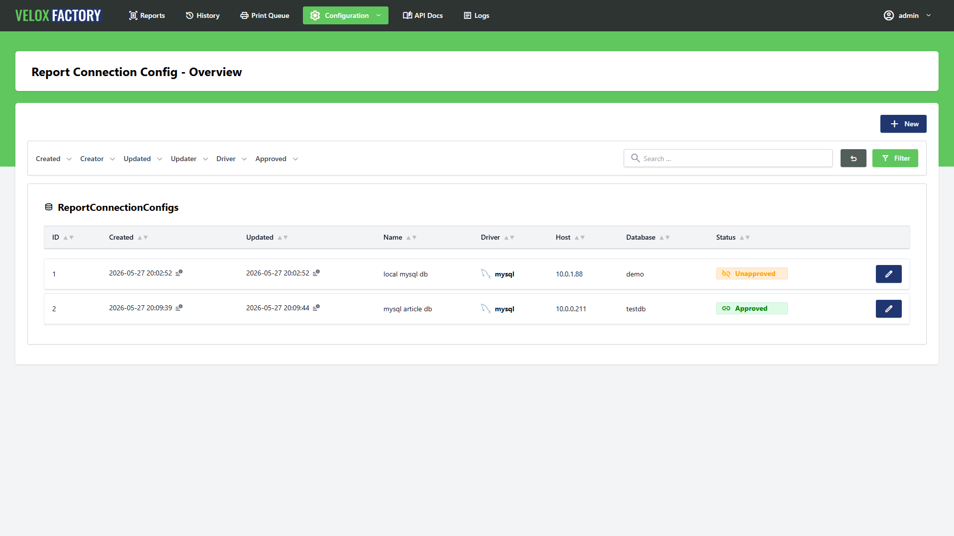Click the Approved status badge
This screenshot has height=536, width=954.
coord(752,308)
